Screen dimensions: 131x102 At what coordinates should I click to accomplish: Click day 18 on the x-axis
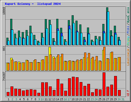(x=73, y=99)
